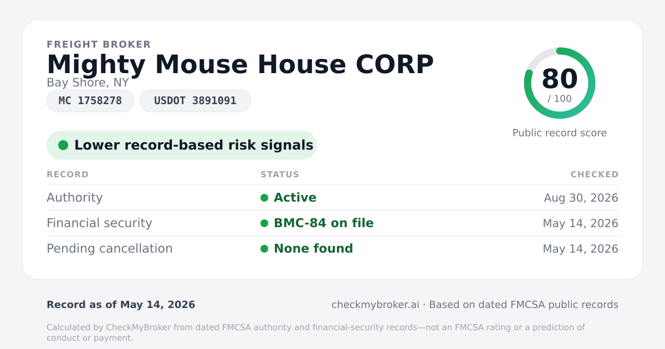The image size is (665, 349).
Task: Select the Authority record row
Action: [x=332, y=198]
